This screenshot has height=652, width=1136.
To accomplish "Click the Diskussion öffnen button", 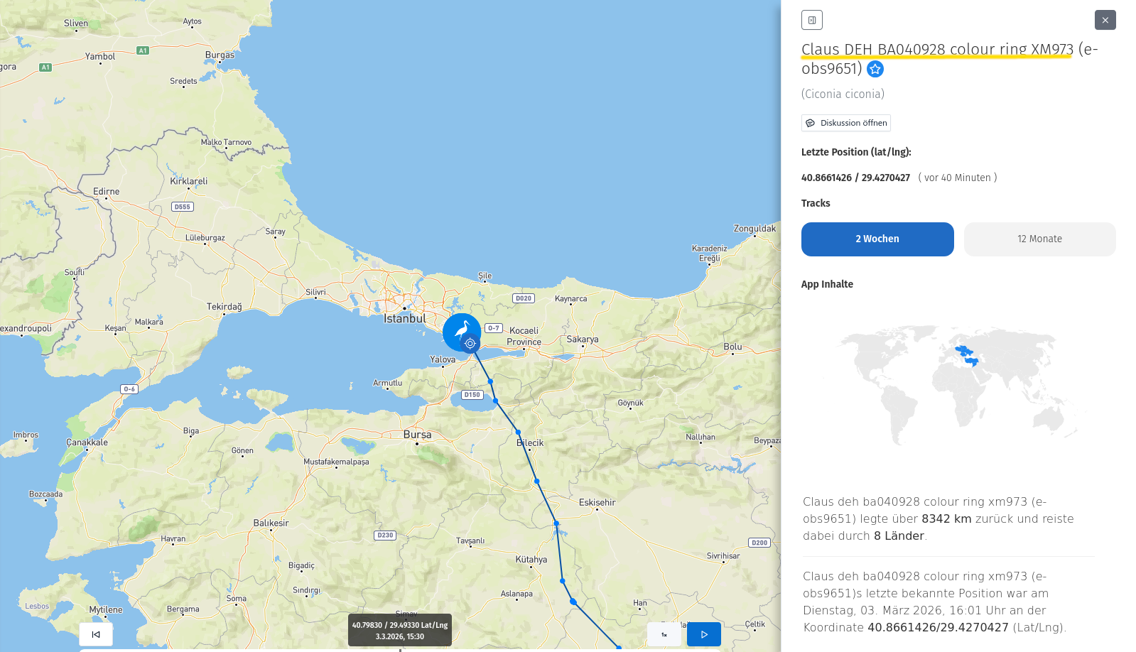I will coord(846,123).
